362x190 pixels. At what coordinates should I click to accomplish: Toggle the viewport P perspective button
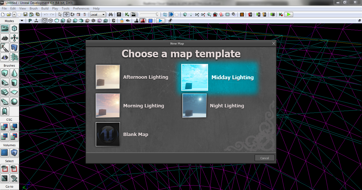[x=30, y=21]
